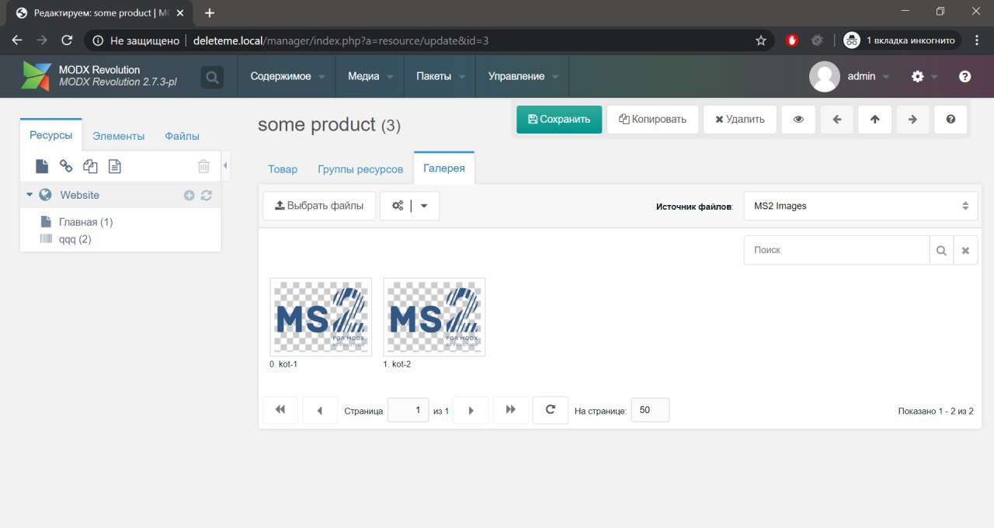This screenshot has height=528, width=994.
Task: Open the Содержимое menu
Action: coord(287,76)
